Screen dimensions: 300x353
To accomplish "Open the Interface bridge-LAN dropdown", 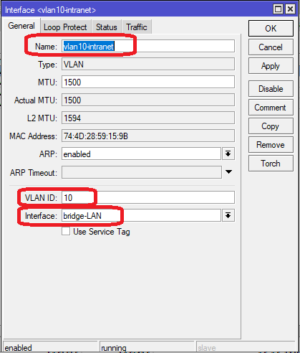I will pyautogui.click(x=228, y=215).
